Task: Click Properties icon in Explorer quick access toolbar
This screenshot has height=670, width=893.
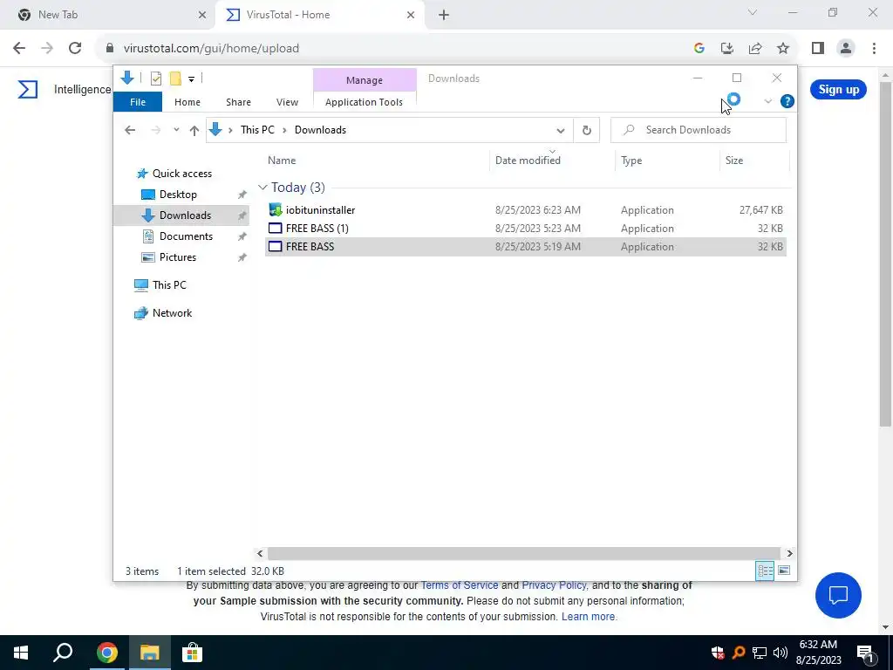Action: coord(155,79)
